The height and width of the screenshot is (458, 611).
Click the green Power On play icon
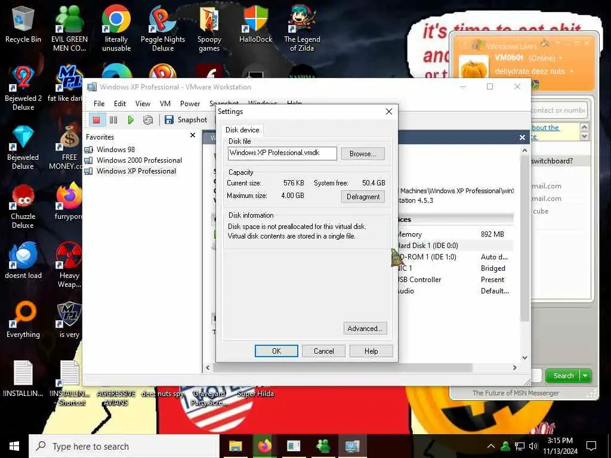click(x=131, y=120)
